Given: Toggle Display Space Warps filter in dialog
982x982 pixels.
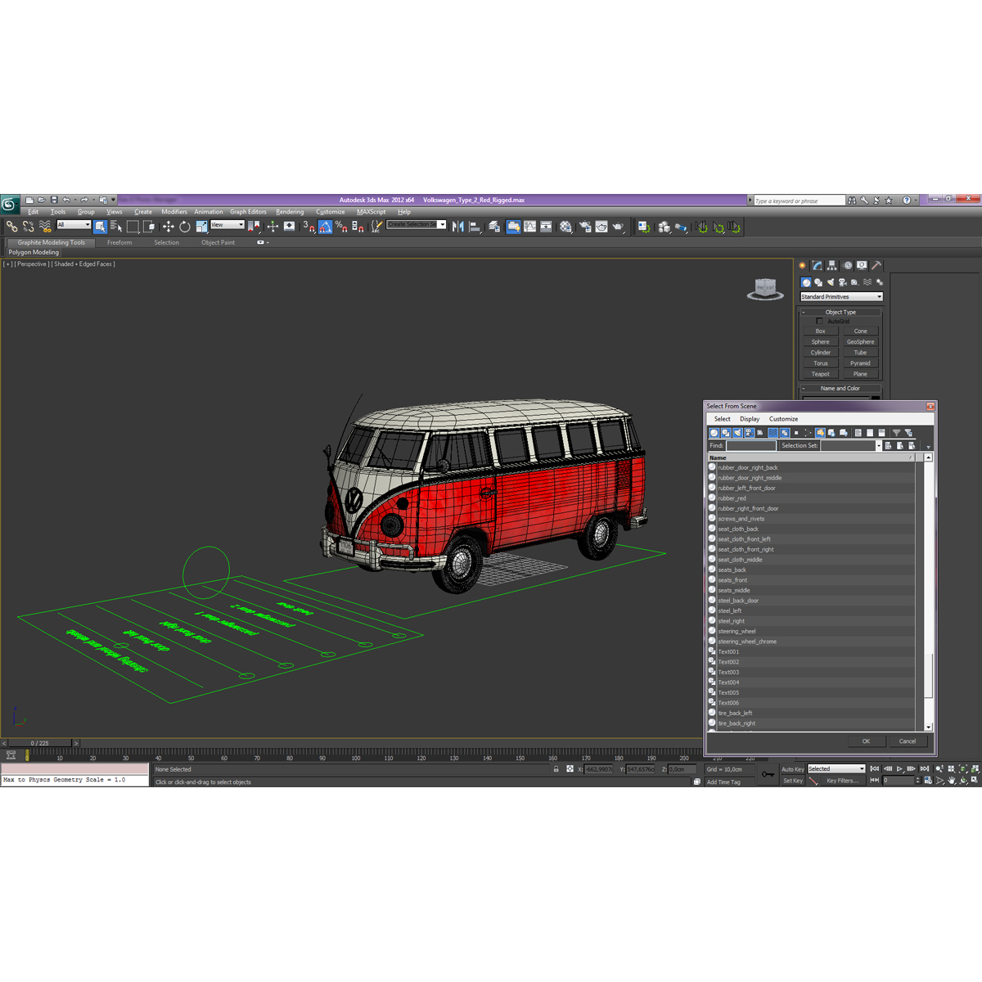Looking at the screenshot, I should (x=773, y=433).
